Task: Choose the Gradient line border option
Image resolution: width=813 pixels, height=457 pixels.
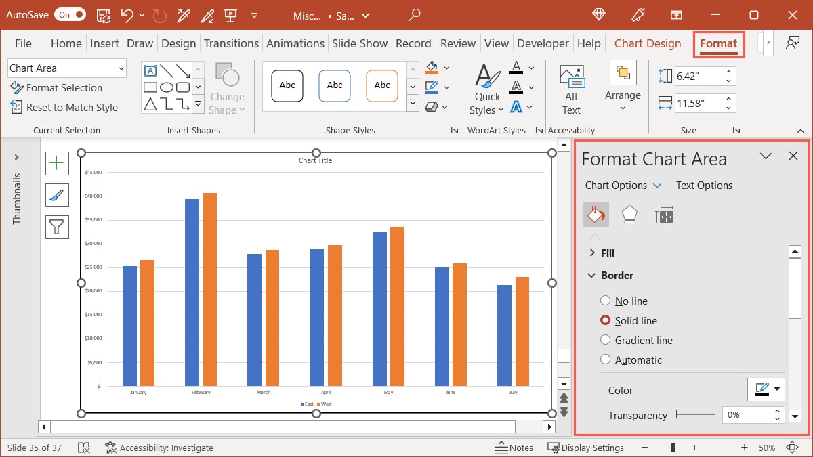Action: pyautogui.click(x=605, y=340)
